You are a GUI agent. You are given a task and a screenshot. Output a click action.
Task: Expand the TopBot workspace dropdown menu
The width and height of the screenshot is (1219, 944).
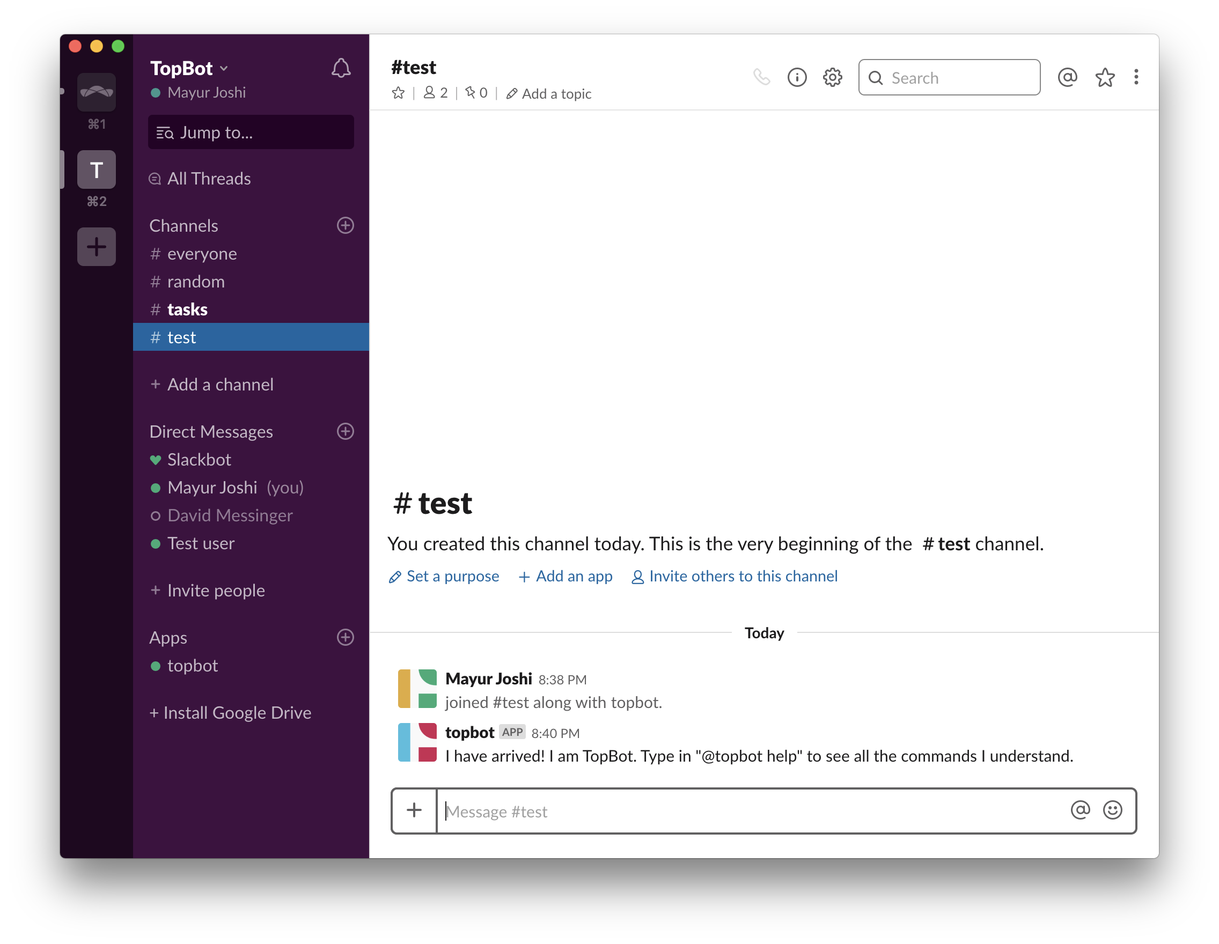189,68
